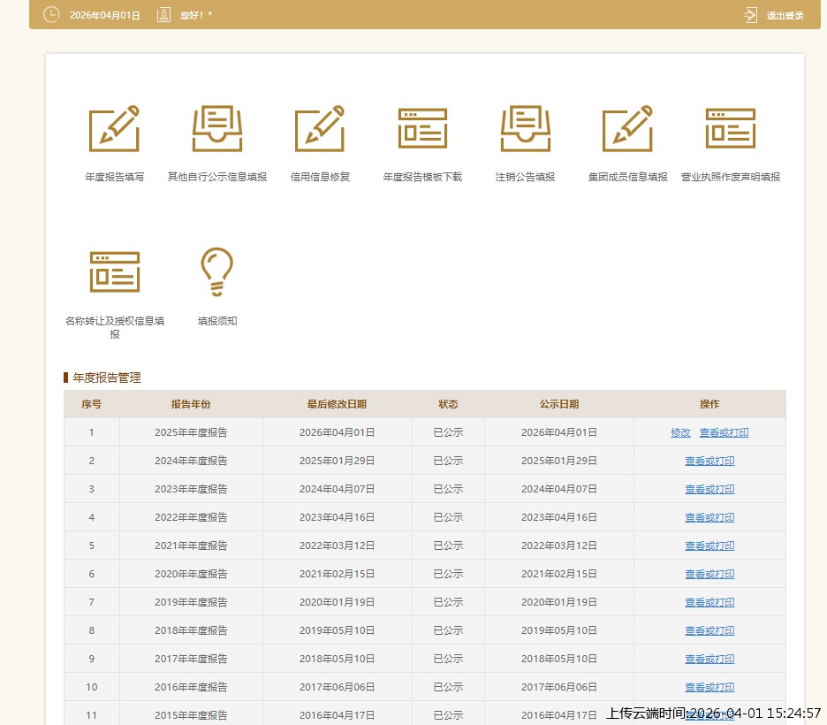Open 注销公告填报 icon
This screenshot has width=827, height=725.
[525, 129]
